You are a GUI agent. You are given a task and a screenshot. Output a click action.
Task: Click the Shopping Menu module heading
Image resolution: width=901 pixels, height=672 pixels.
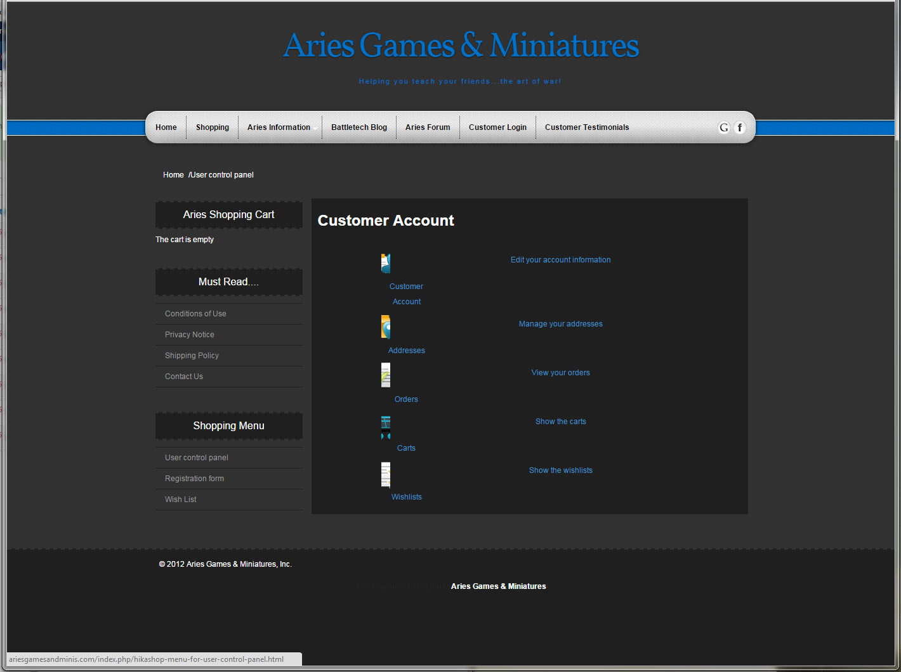(x=229, y=426)
